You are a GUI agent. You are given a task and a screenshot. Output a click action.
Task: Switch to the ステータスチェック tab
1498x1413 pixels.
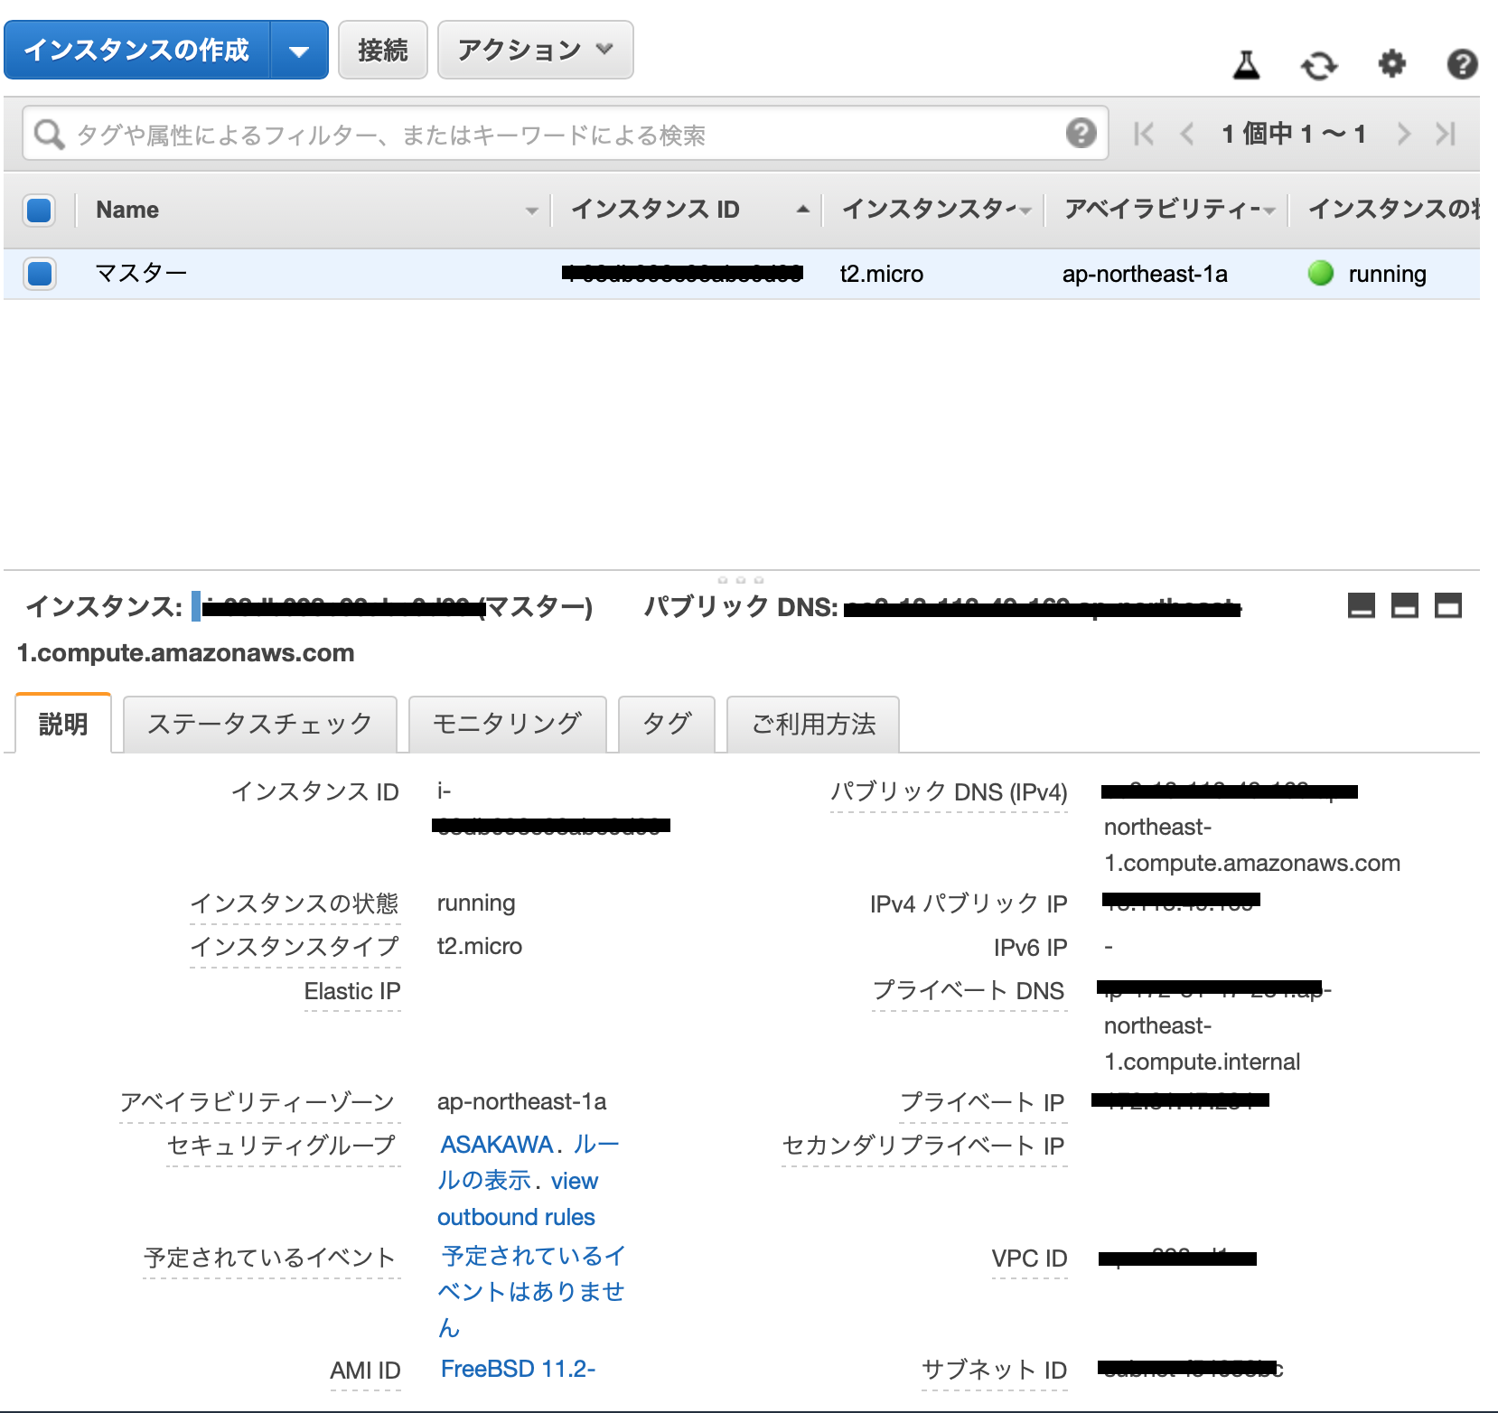pyautogui.click(x=260, y=724)
